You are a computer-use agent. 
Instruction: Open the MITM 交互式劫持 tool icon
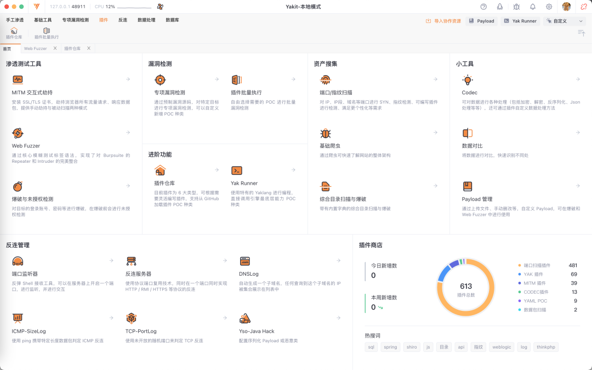pos(18,79)
